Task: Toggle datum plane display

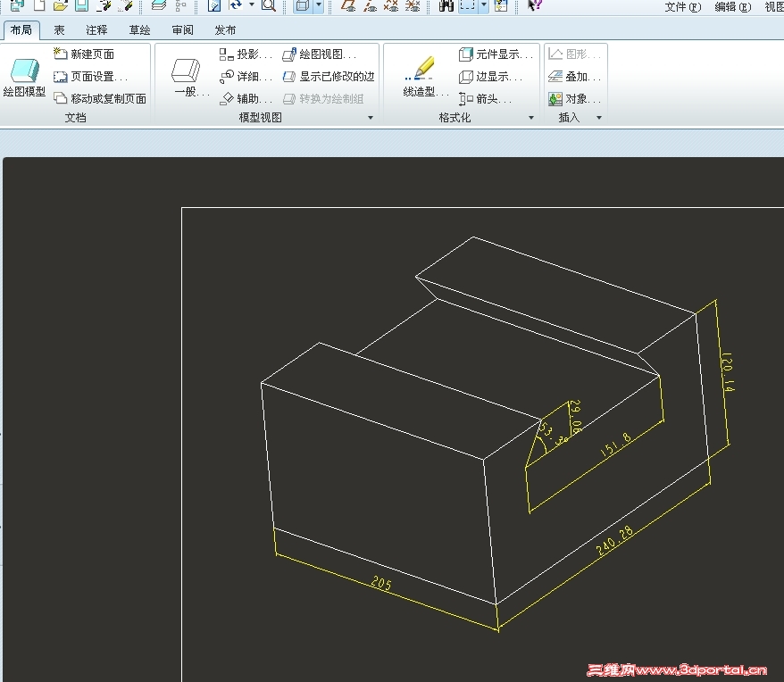Action: (348, 5)
